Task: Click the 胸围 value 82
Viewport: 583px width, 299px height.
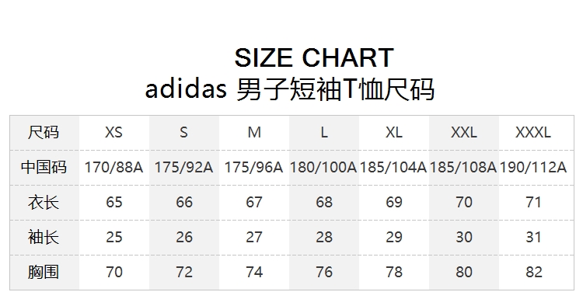Action: click(534, 272)
